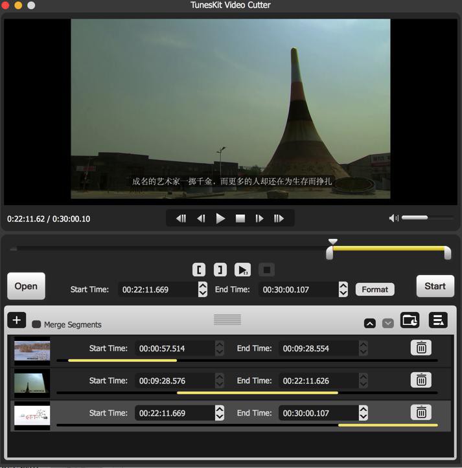
Task: Delete segment ending at 00:30:00.107 in list
Action: [421, 412]
